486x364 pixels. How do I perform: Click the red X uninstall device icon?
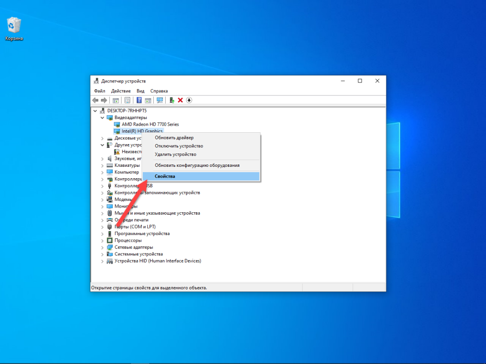pyautogui.click(x=180, y=100)
